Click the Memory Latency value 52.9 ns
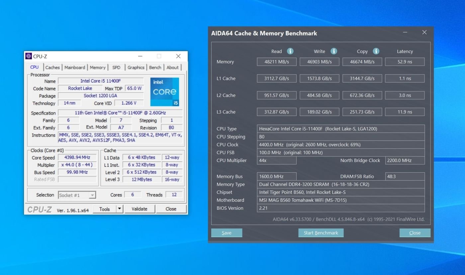This screenshot has width=465, height=275. click(405, 62)
